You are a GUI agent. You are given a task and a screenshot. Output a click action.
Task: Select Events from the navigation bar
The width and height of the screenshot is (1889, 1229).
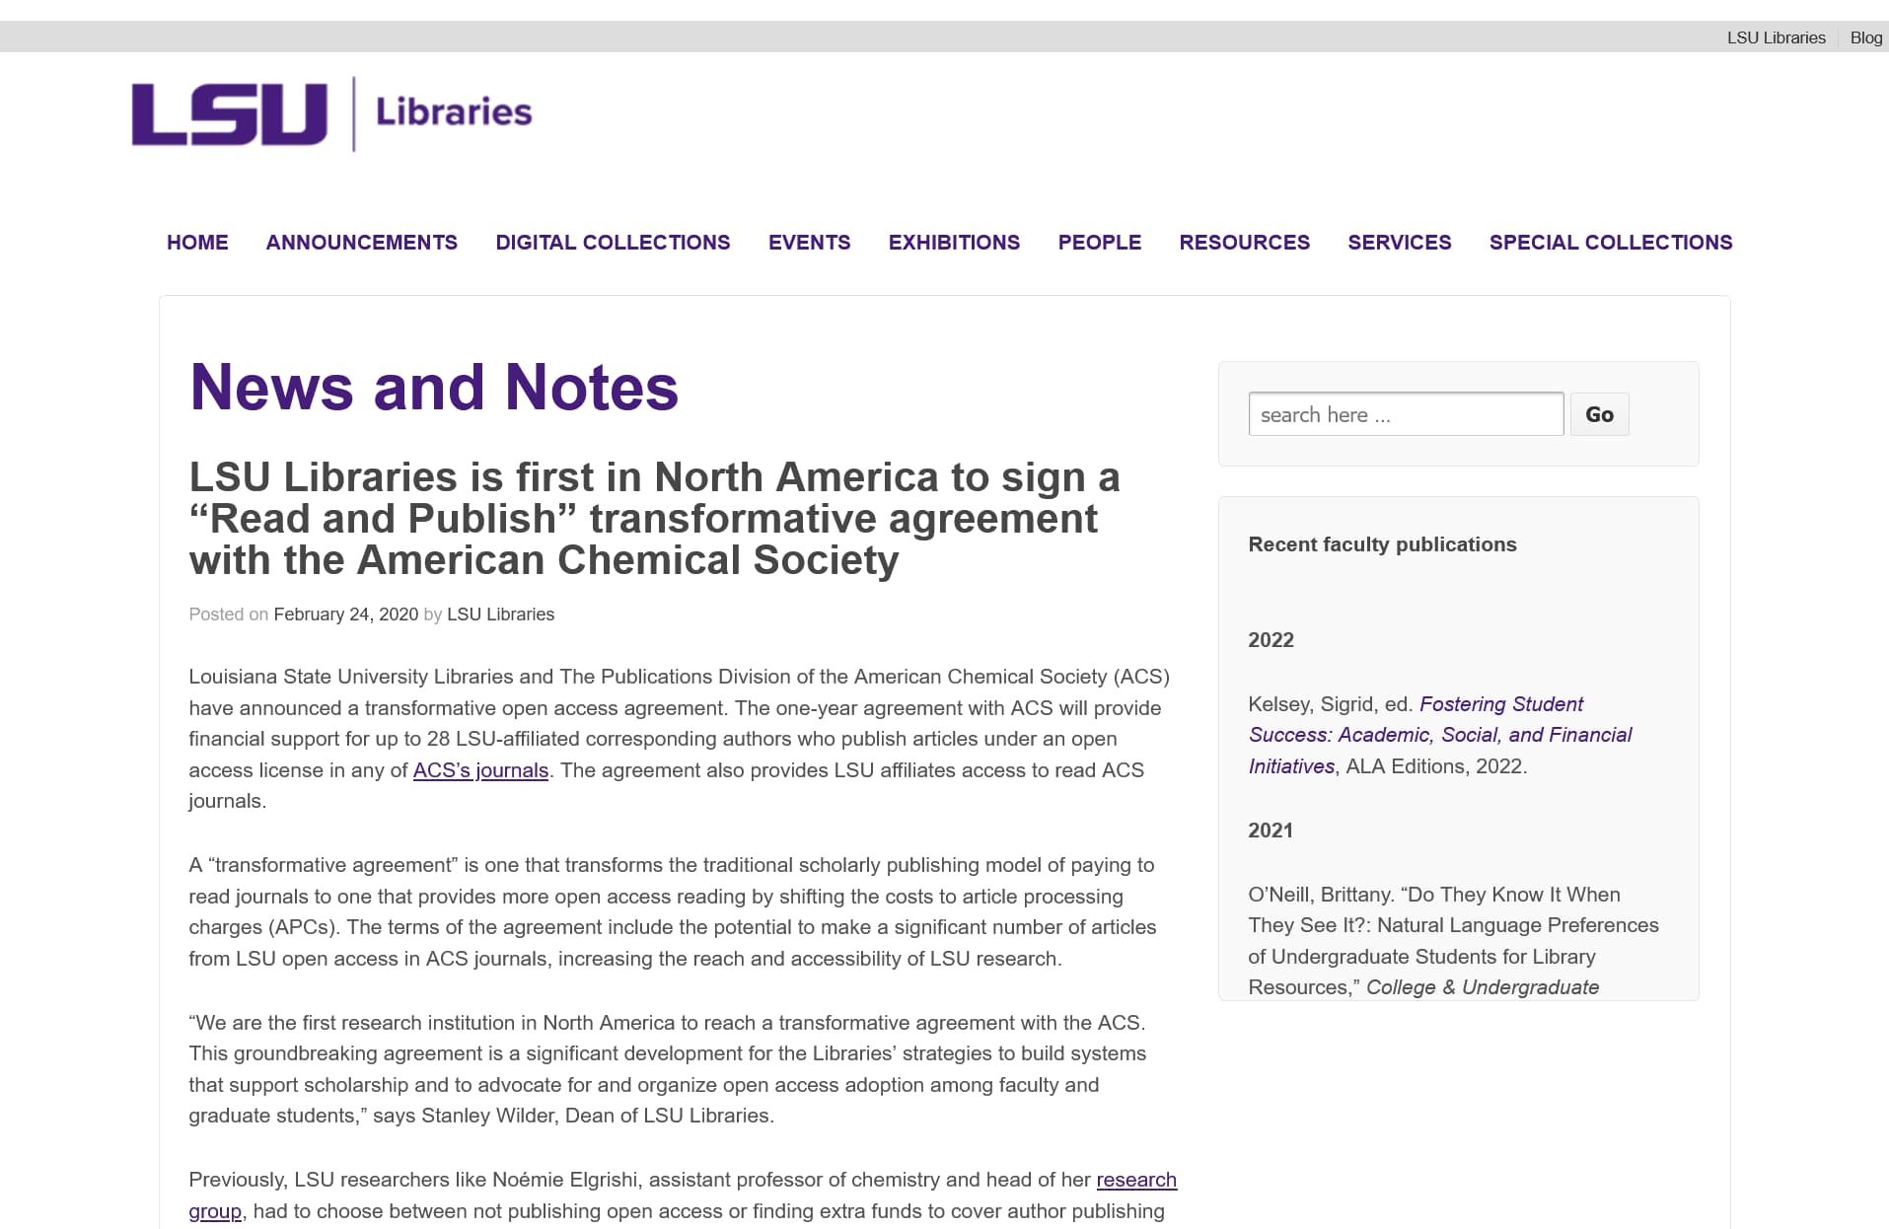[x=809, y=243]
